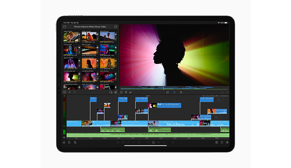Viewport: 291px width, 168px height.
Task: Select the palm trees Elliot_04 thumbnail
Action: pos(107,36)
